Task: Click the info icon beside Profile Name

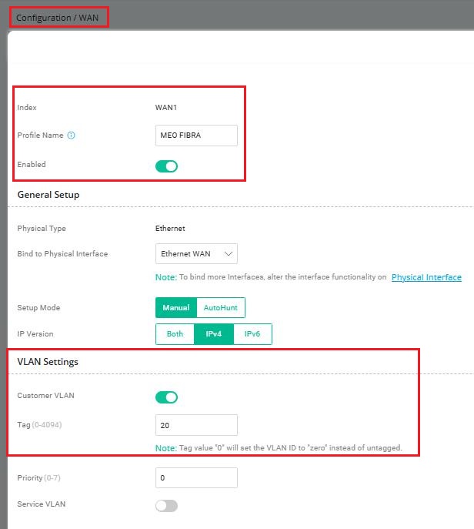Action: 72,136
